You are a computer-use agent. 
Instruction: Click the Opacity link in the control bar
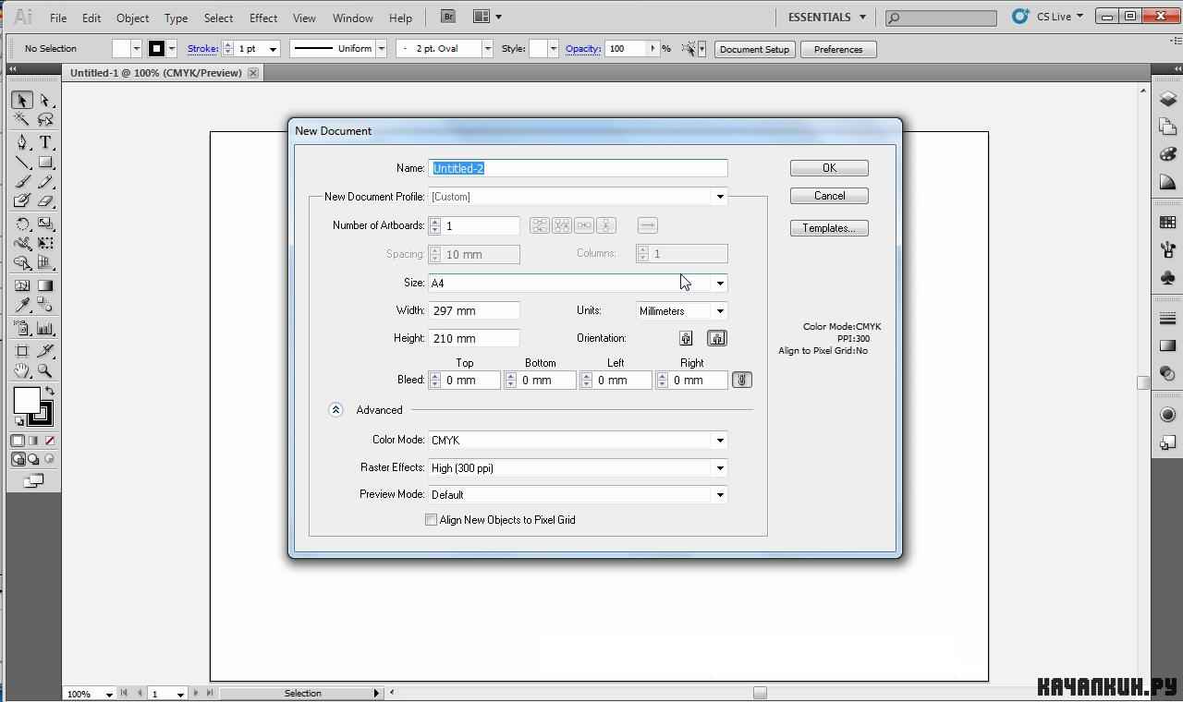(583, 49)
